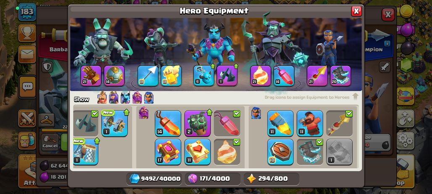Image resolution: width=432 pixels, height=194 pixels.
Task: Open the new level 1 net equipment
Action: coord(85,152)
